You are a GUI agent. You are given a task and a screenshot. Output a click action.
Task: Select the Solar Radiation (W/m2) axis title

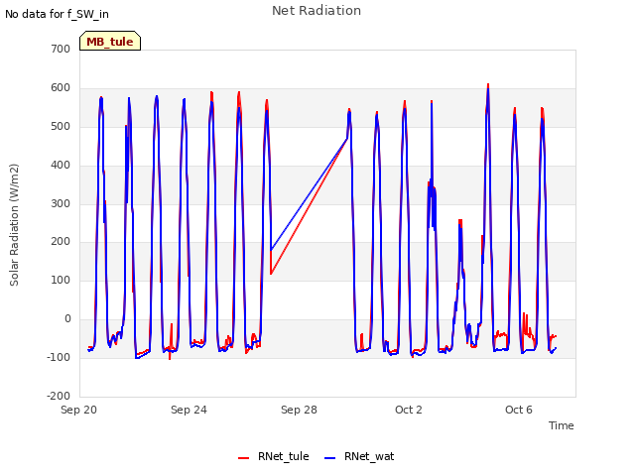click(14, 225)
